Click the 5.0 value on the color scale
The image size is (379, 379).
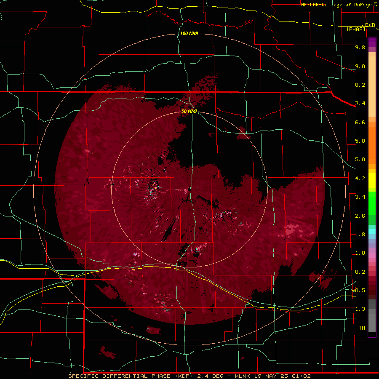click(360, 160)
